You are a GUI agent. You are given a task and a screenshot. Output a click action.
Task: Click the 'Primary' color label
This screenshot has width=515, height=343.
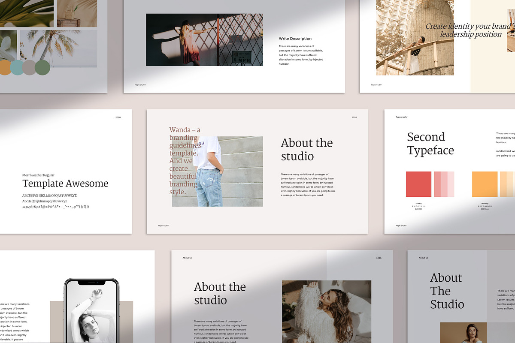418,203
